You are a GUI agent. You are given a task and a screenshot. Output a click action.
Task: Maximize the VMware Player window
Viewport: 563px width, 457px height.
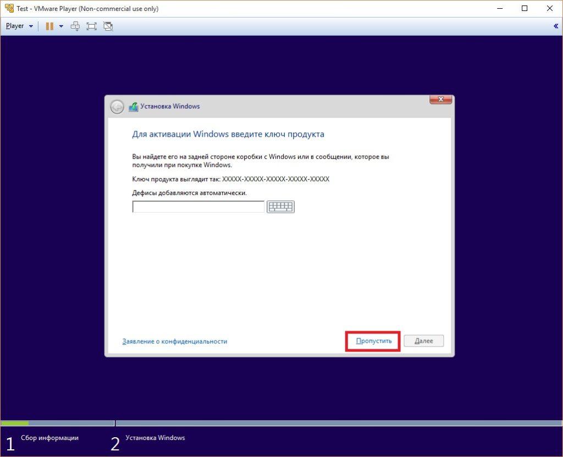click(x=525, y=8)
